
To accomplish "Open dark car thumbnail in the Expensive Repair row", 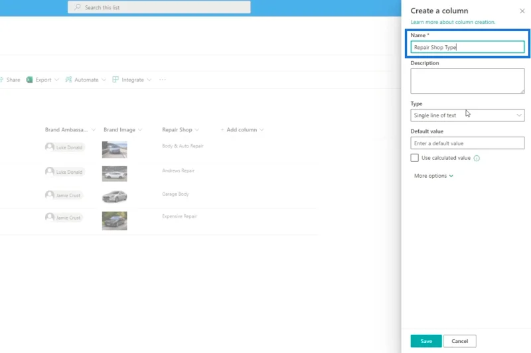I will pyautogui.click(x=114, y=221).
